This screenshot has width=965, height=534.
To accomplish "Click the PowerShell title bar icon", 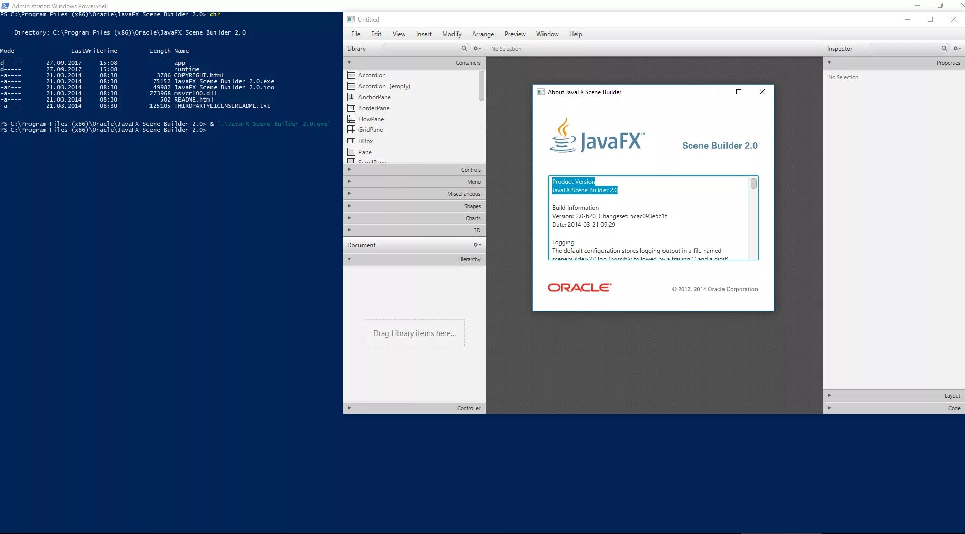I will (x=5, y=6).
